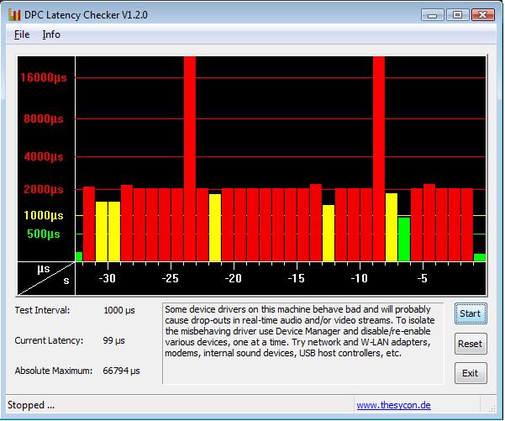Click the window resize grip in status bar
The height and width of the screenshot is (421, 505).
[x=492, y=409]
